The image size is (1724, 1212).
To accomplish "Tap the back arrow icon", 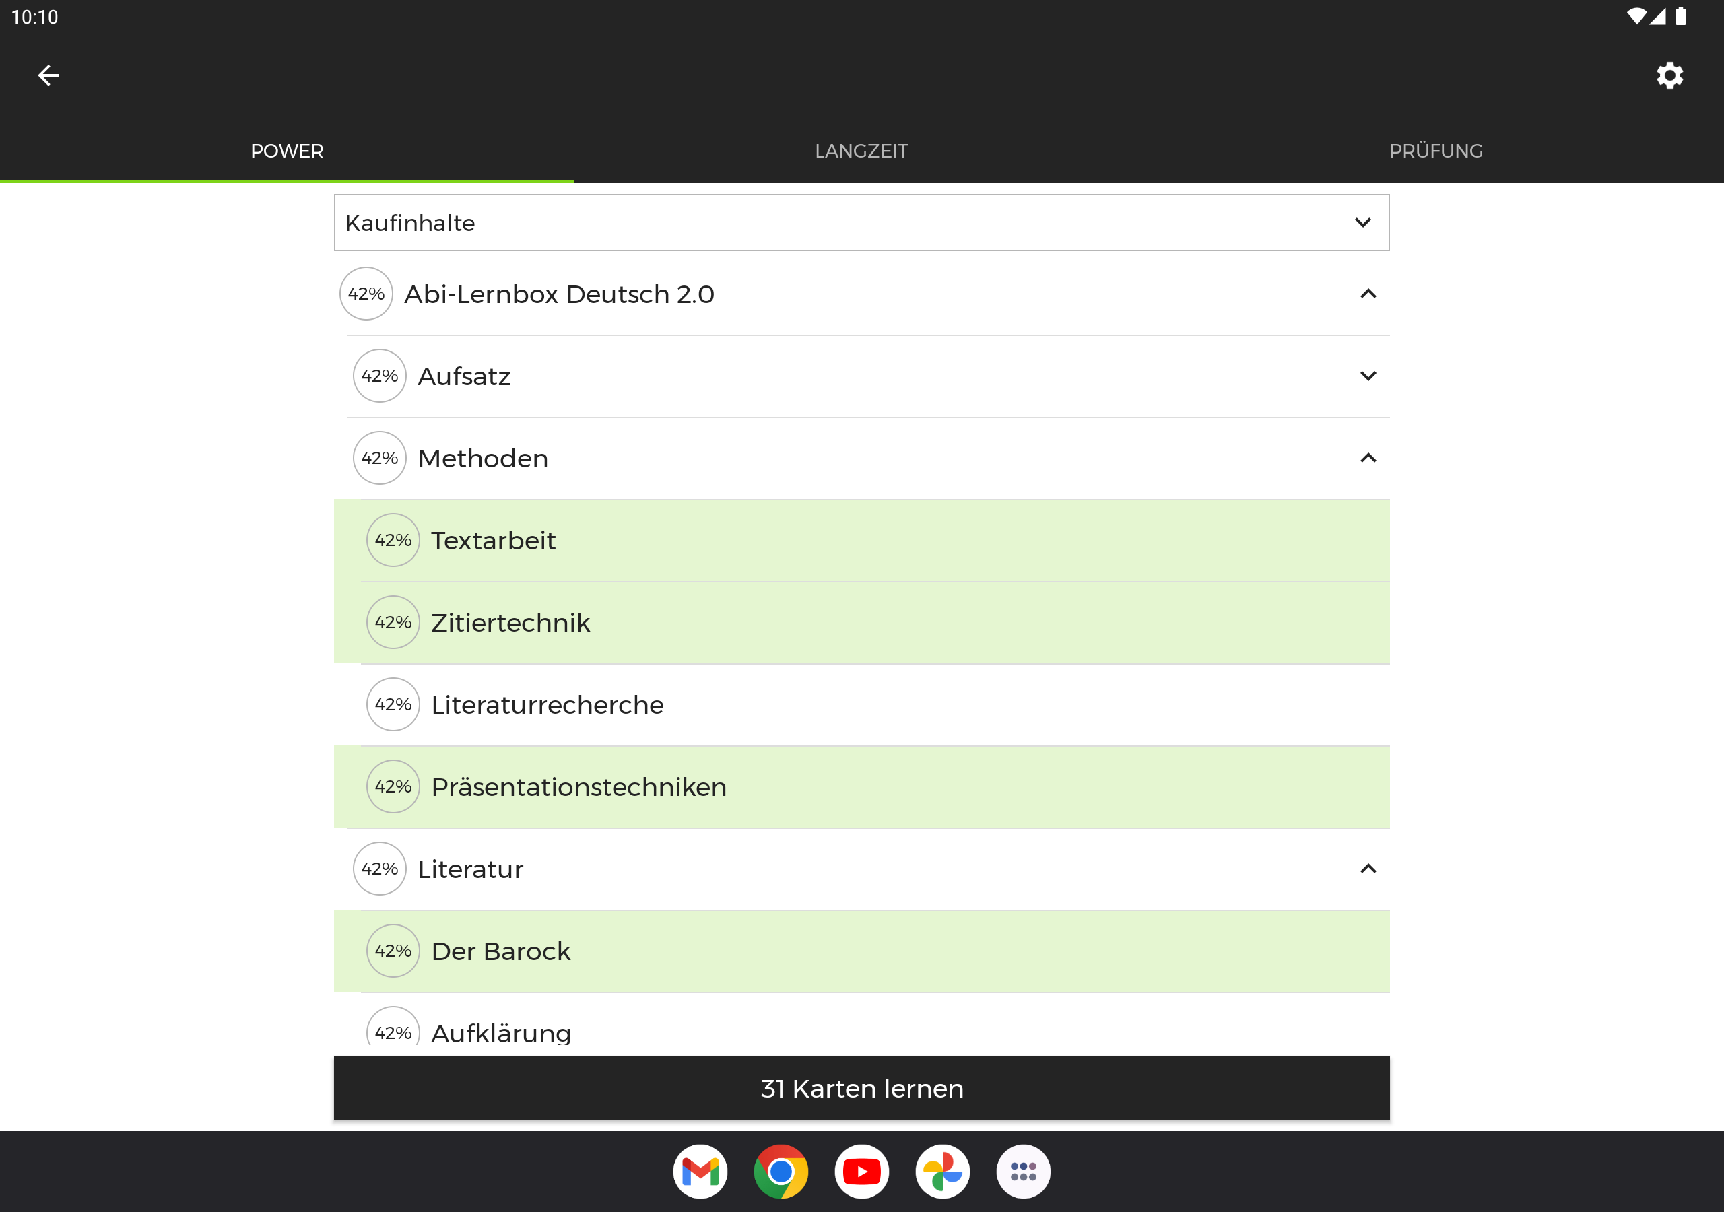I will [x=48, y=75].
